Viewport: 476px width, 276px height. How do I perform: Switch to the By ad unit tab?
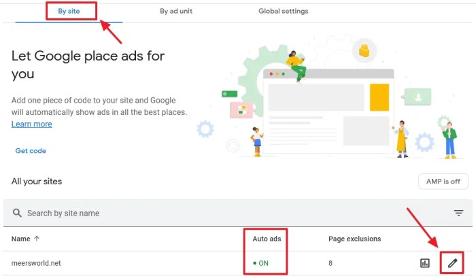tap(176, 12)
